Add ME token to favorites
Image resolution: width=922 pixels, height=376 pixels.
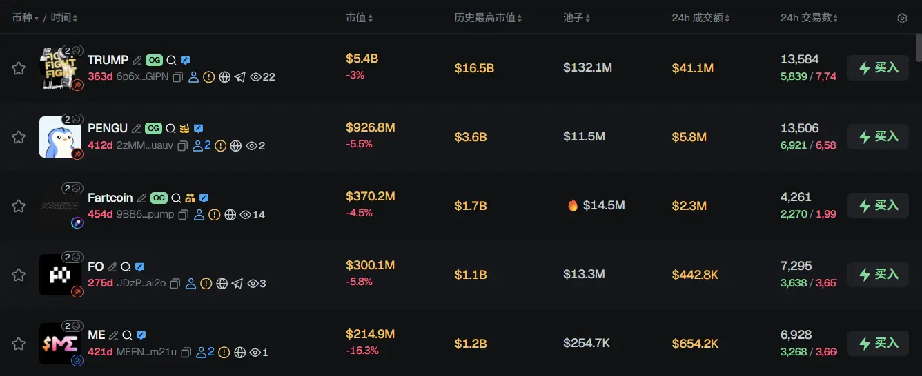click(x=19, y=344)
